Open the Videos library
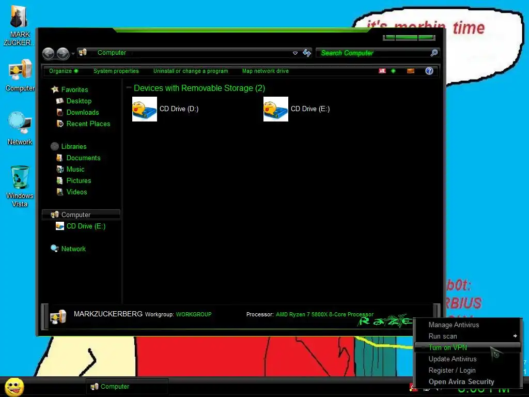 click(x=76, y=192)
